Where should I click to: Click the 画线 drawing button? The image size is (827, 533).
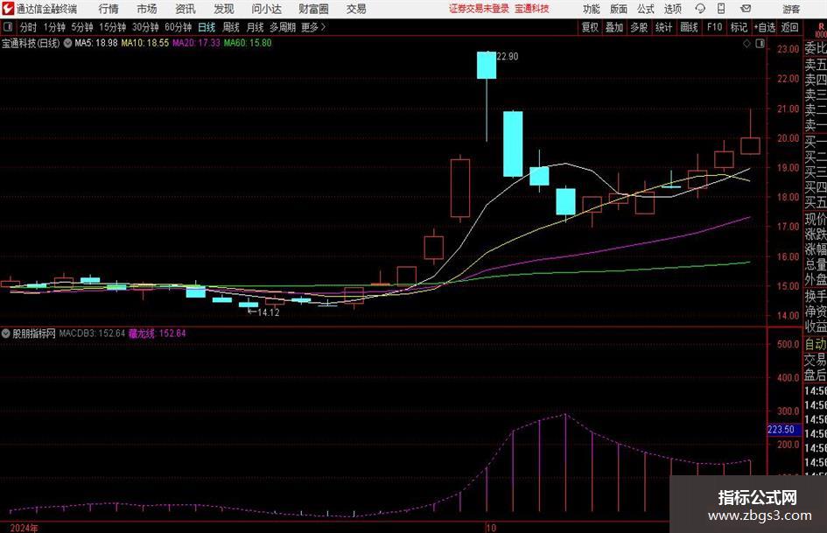coord(689,27)
